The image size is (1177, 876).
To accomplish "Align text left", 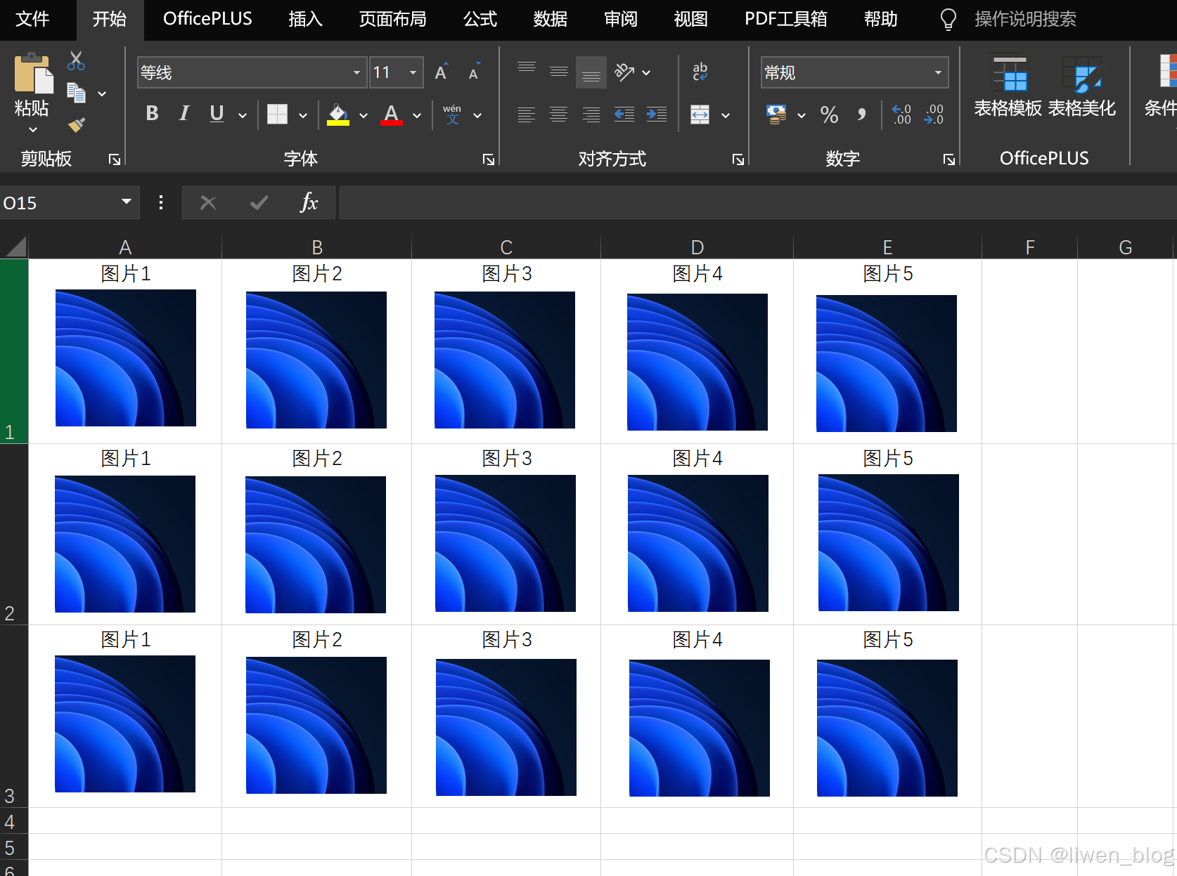I will point(527,114).
